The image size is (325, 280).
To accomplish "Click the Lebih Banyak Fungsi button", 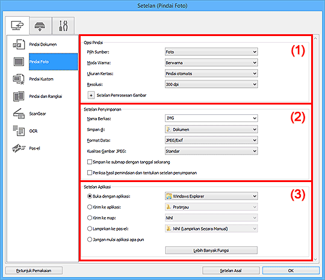I will coord(211,250).
